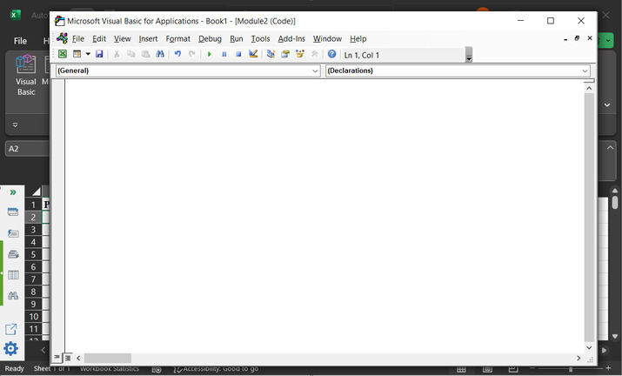Open the Insert menu
This screenshot has height=376, width=622.
point(148,39)
